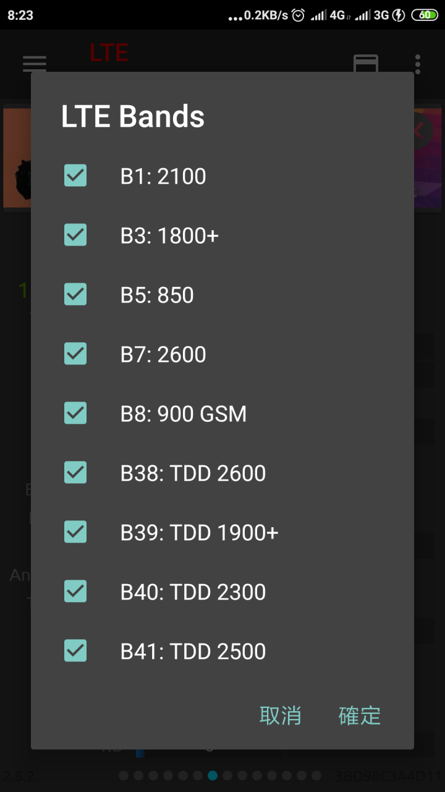
Task: Tap the highlighted page indicator dot
Action: coord(213,775)
